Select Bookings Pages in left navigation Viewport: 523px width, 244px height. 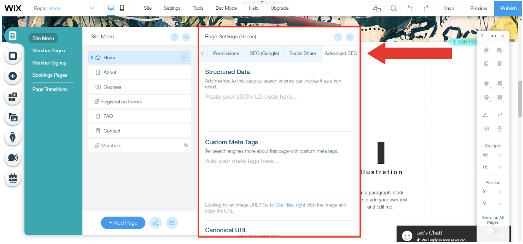[50, 75]
